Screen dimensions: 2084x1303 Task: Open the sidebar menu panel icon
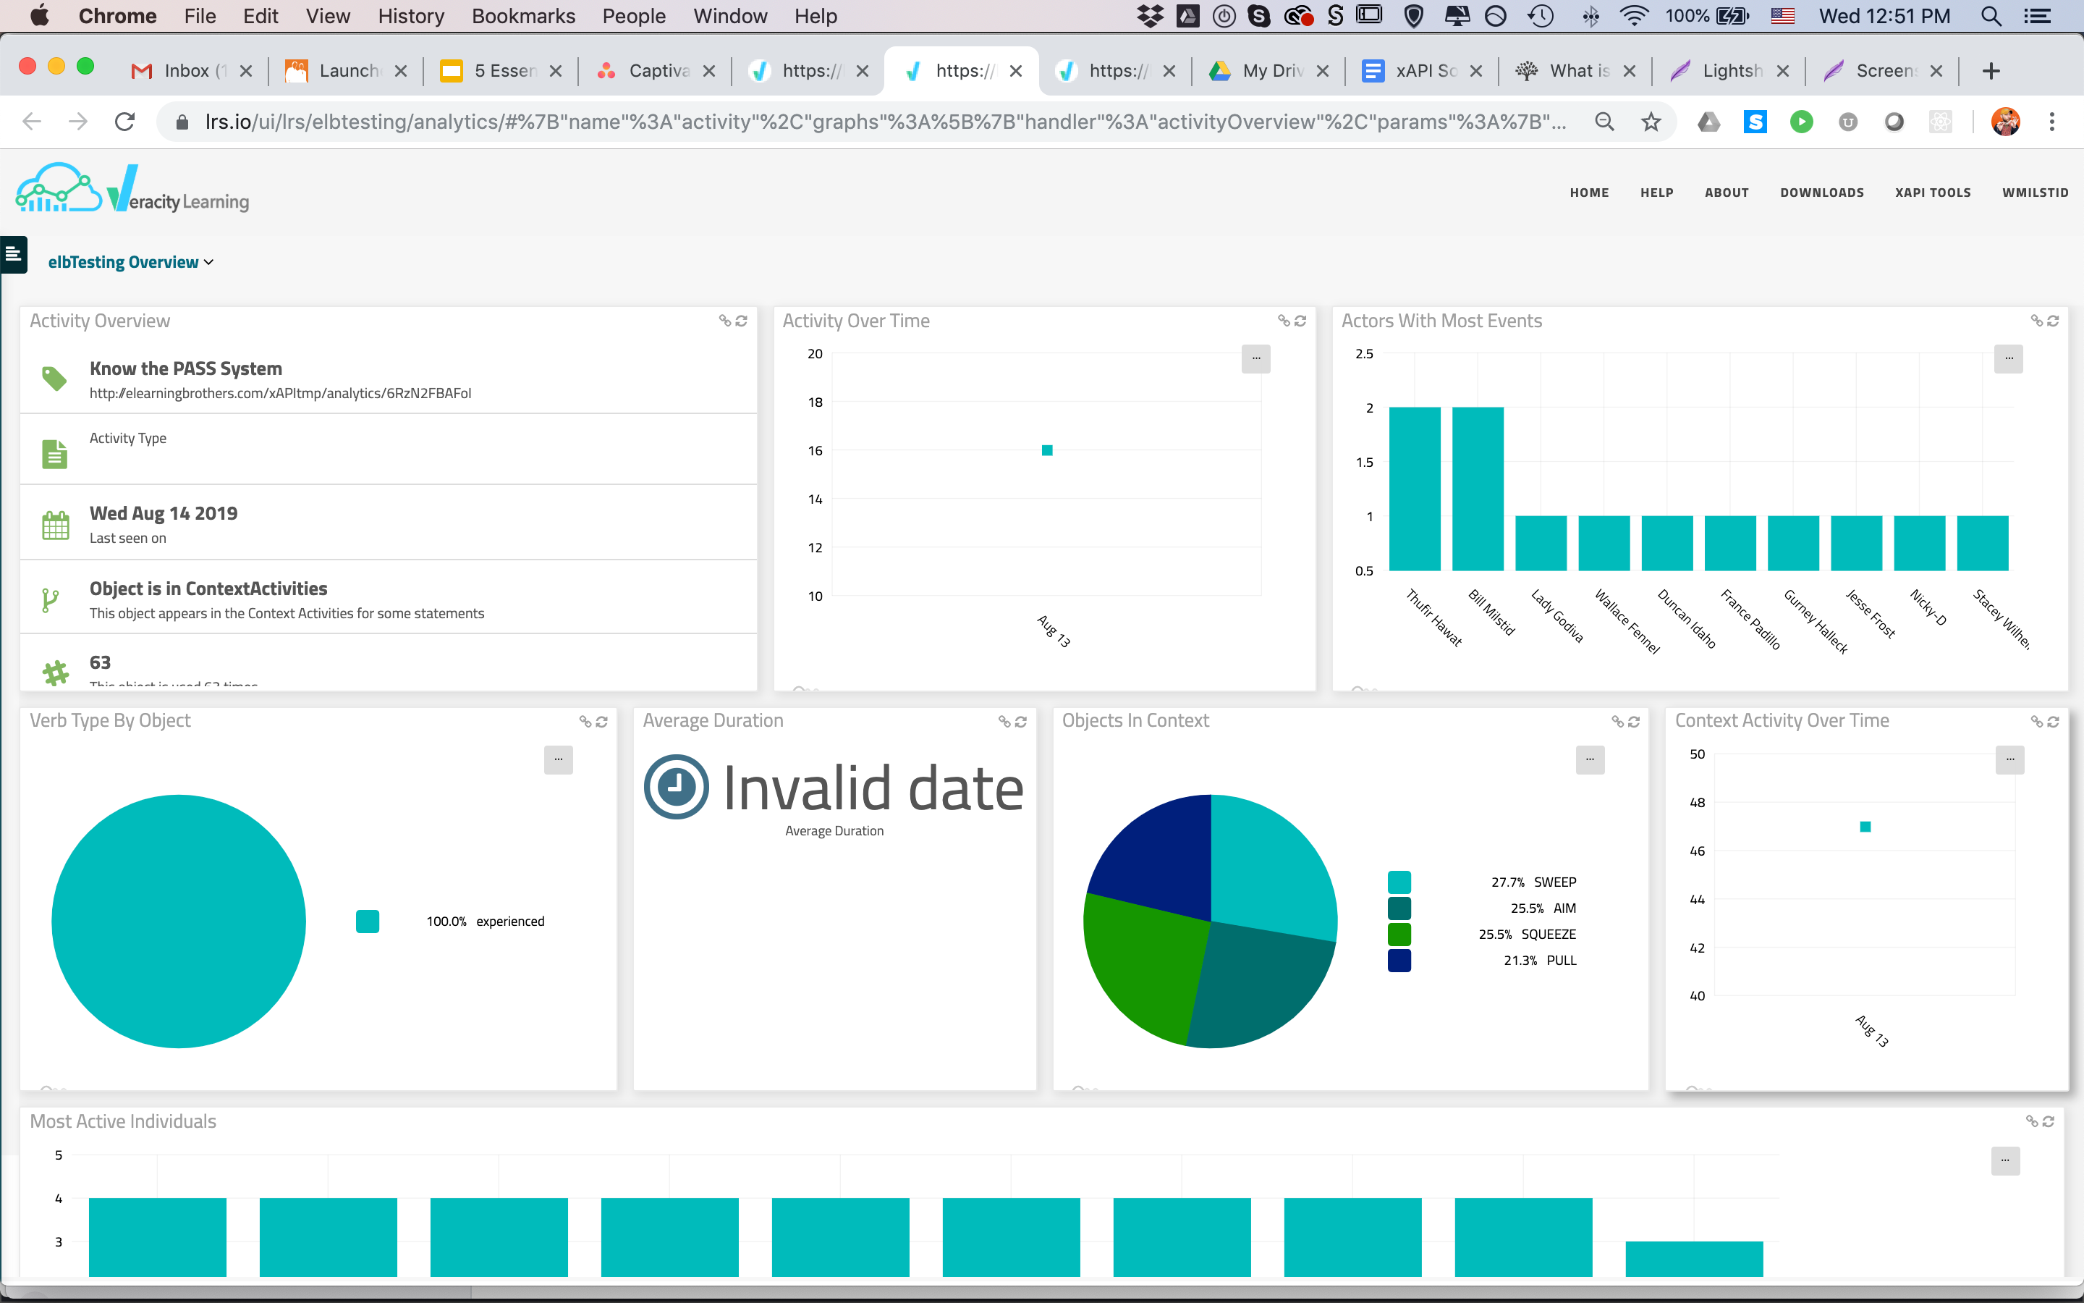(x=13, y=254)
